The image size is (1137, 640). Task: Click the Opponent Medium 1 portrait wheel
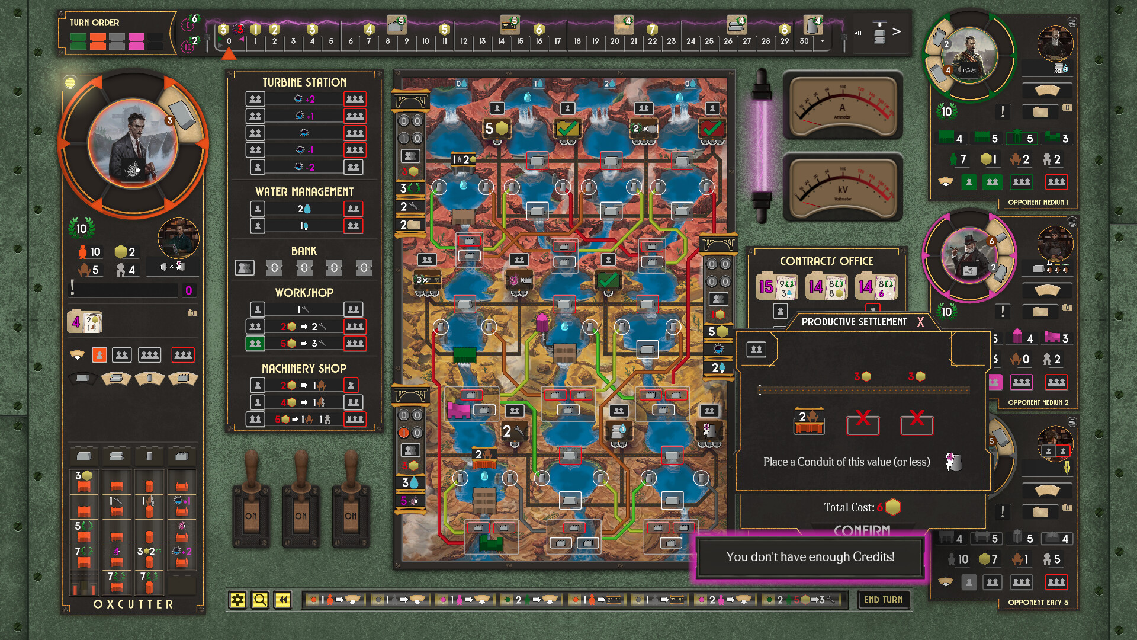pyautogui.click(x=969, y=56)
